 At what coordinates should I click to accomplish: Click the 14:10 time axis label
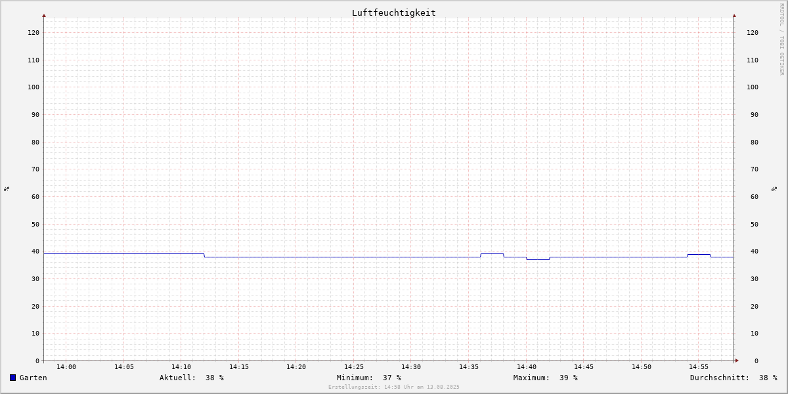click(181, 367)
